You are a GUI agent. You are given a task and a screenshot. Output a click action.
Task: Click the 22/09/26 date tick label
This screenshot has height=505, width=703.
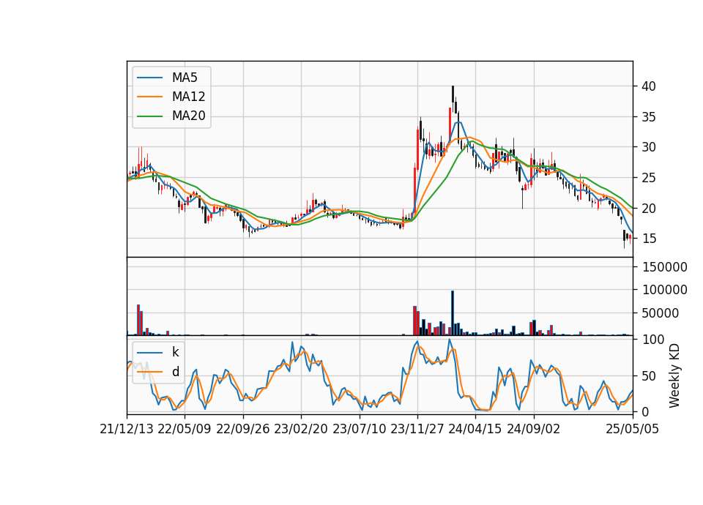[x=243, y=430]
